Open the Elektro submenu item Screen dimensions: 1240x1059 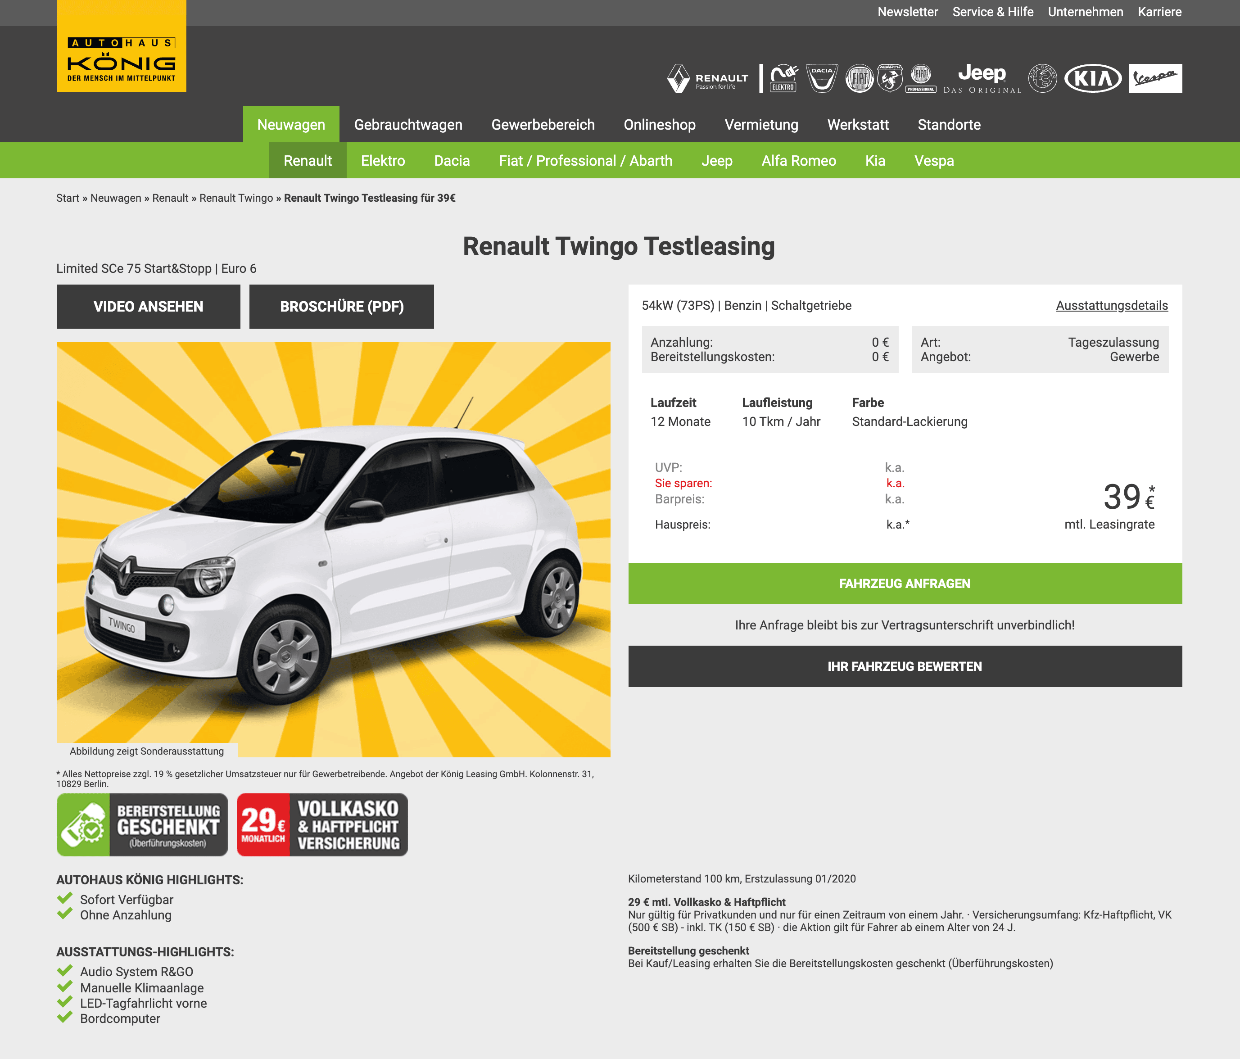click(383, 160)
